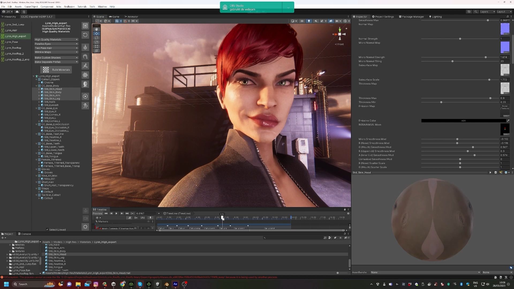This screenshot has width=514, height=289.
Task: Select Std_Skin_Arm in the importer tree
Action: [52, 96]
